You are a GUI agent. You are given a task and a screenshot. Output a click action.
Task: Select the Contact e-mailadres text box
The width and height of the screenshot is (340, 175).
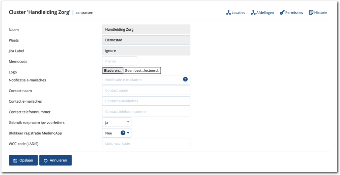click(146, 101)
